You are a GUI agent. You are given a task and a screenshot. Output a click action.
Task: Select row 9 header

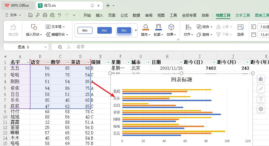point(5,112)
